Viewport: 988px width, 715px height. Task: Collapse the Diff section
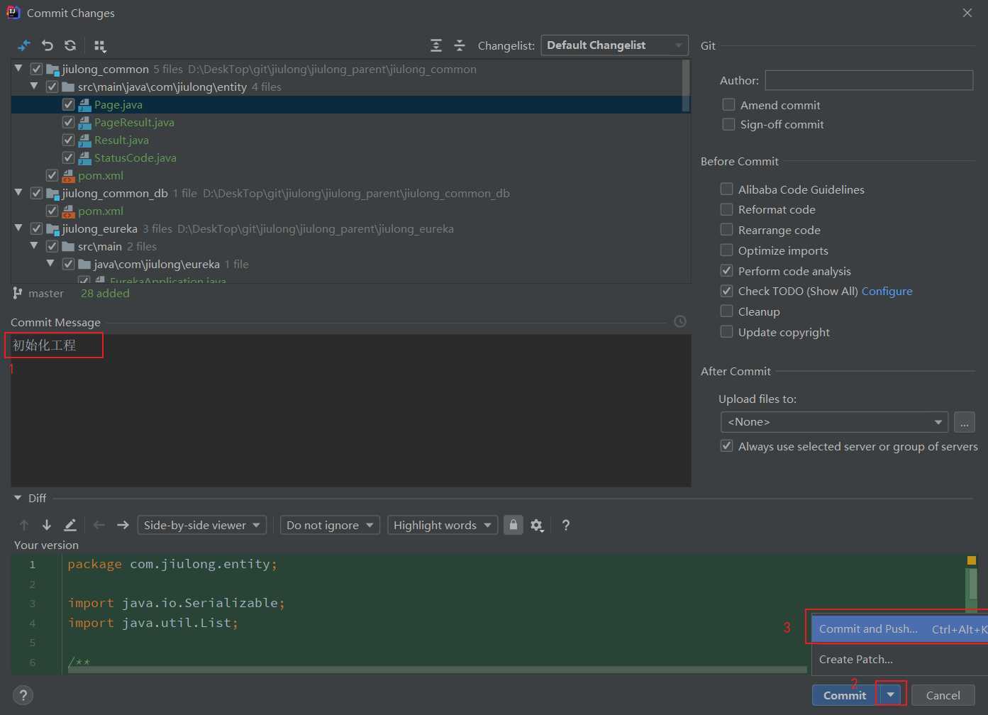(x=18, y=498)
